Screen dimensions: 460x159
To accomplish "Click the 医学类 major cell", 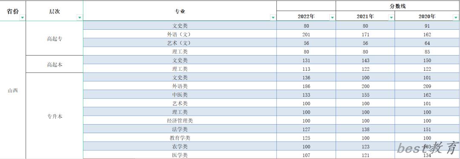I will point(180,155).
